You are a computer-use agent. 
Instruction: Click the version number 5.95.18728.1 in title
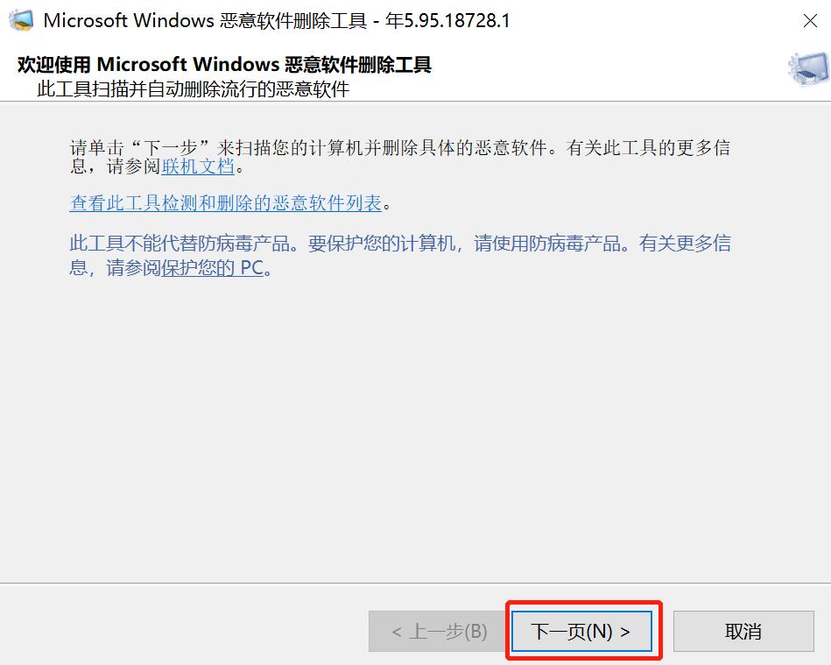pos(457,21)
